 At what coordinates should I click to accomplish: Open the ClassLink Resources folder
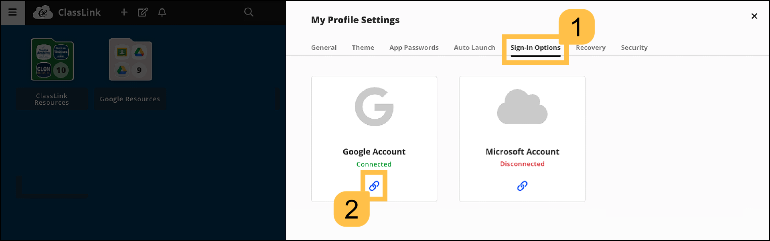53,60
